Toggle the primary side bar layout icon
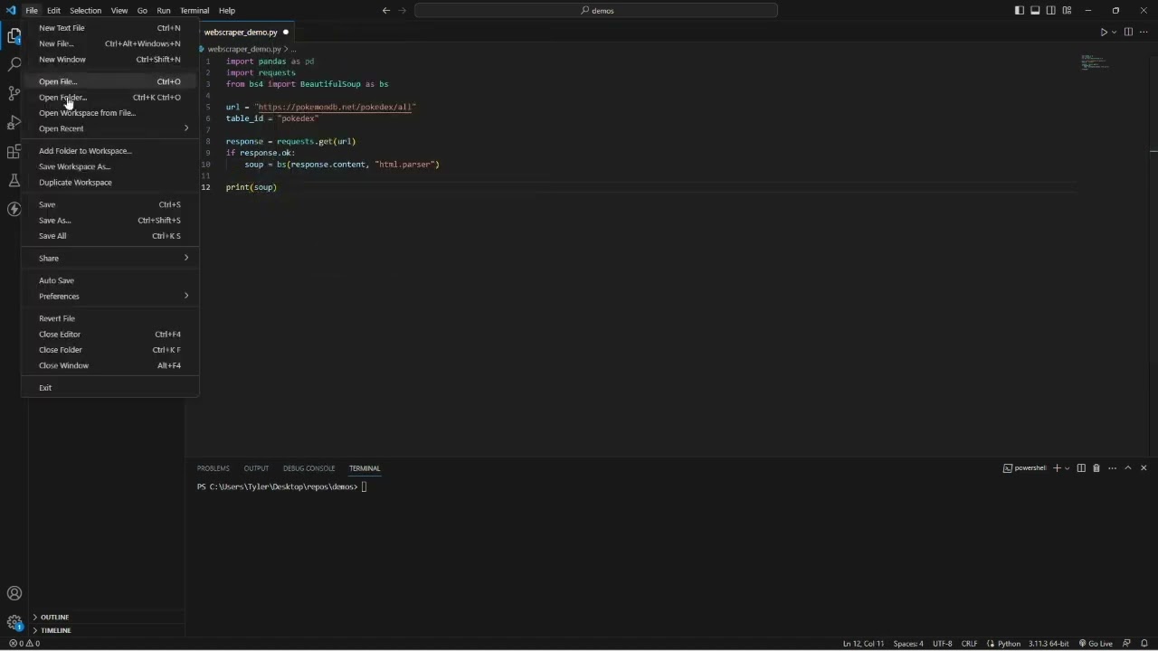The height and width of the screenshot is (651, 1158). tap(1020, 11)
